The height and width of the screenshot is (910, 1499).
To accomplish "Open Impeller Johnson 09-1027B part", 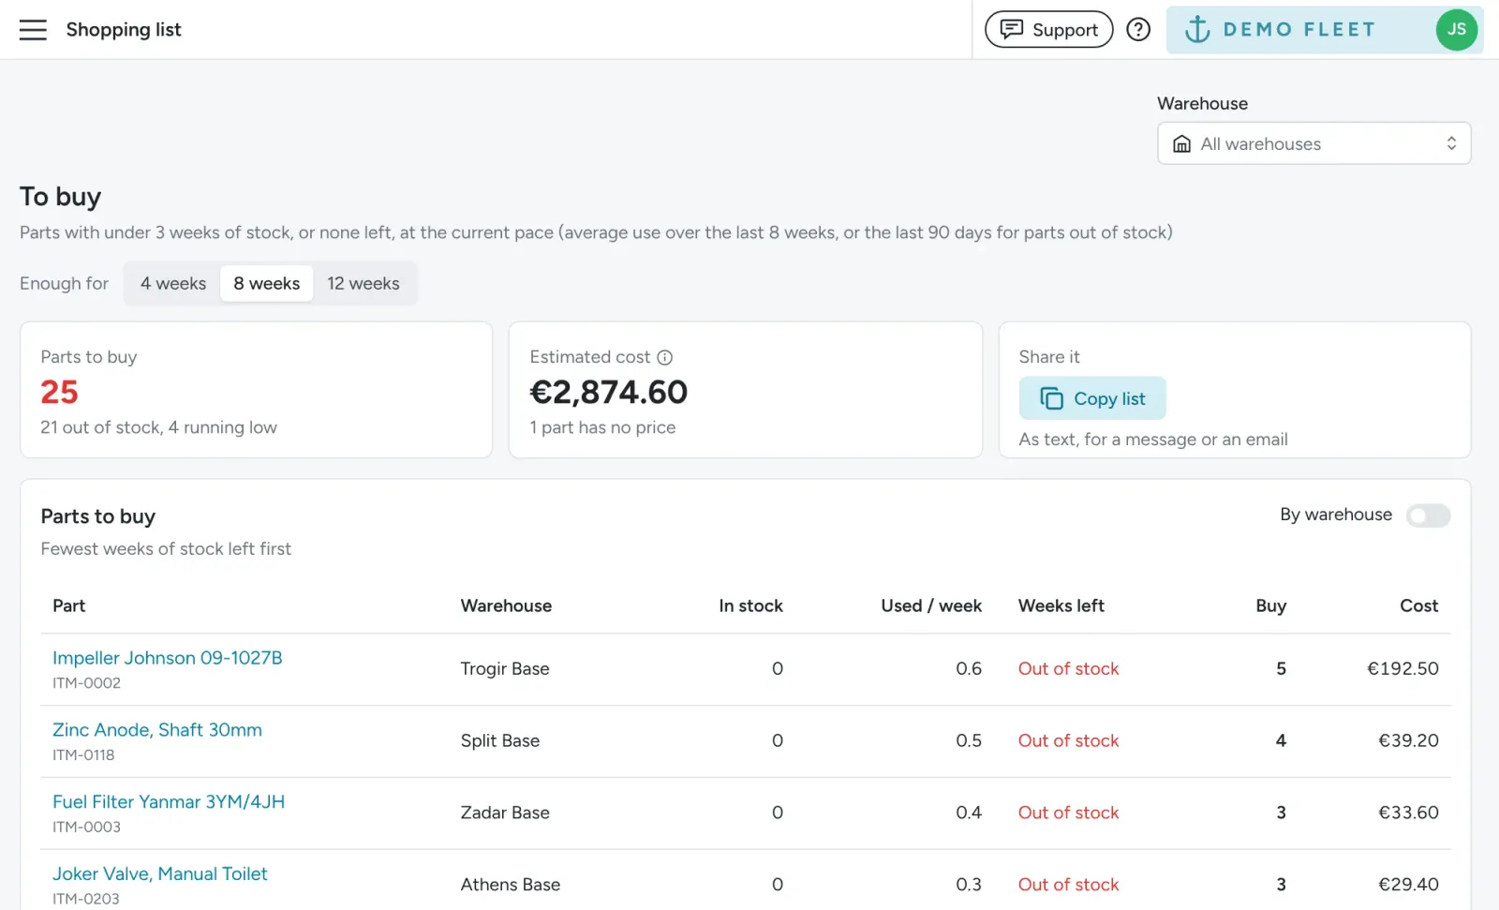I will tap(168, 658).
